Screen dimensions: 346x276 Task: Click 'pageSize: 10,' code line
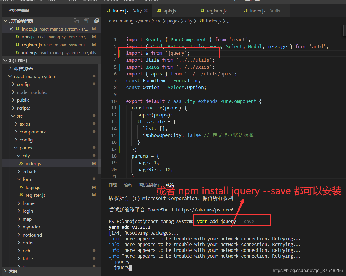tap(155, 169)
